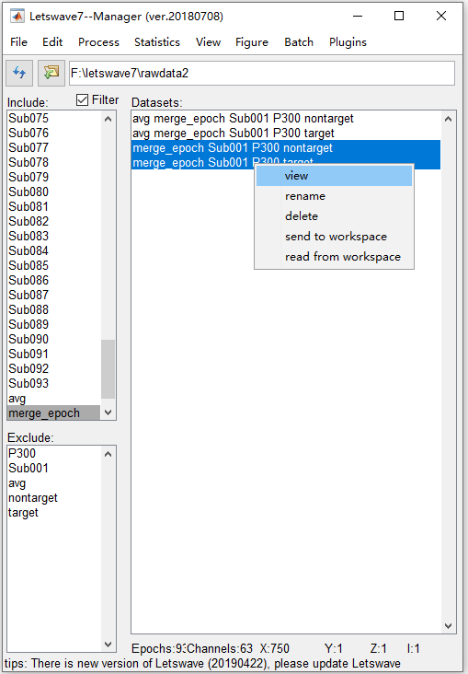Open the Figure menu

[x=252, y=42]
